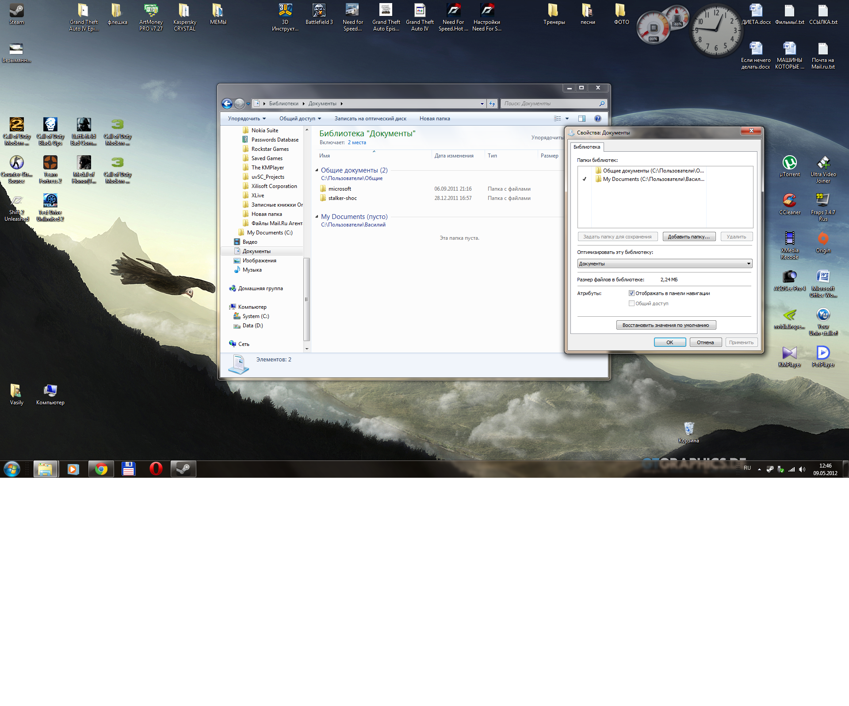Toggle 'Отображать в панели навигации' checkbox
849x706 pixels.
[x=631, y=293]
